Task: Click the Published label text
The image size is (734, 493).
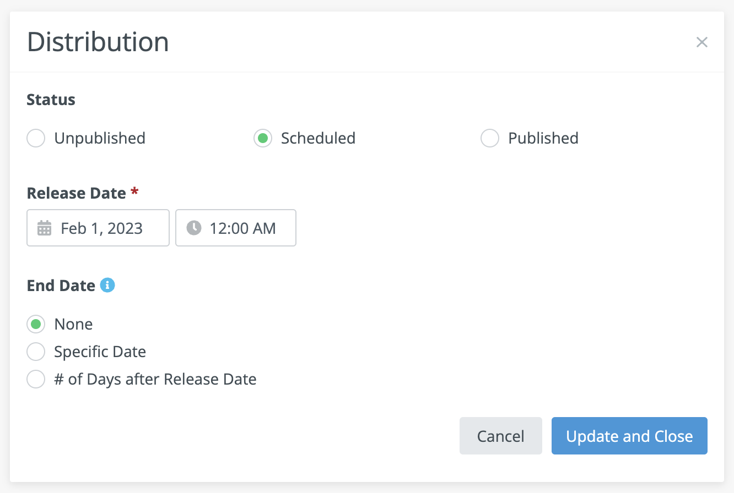Action: [543, 138]
